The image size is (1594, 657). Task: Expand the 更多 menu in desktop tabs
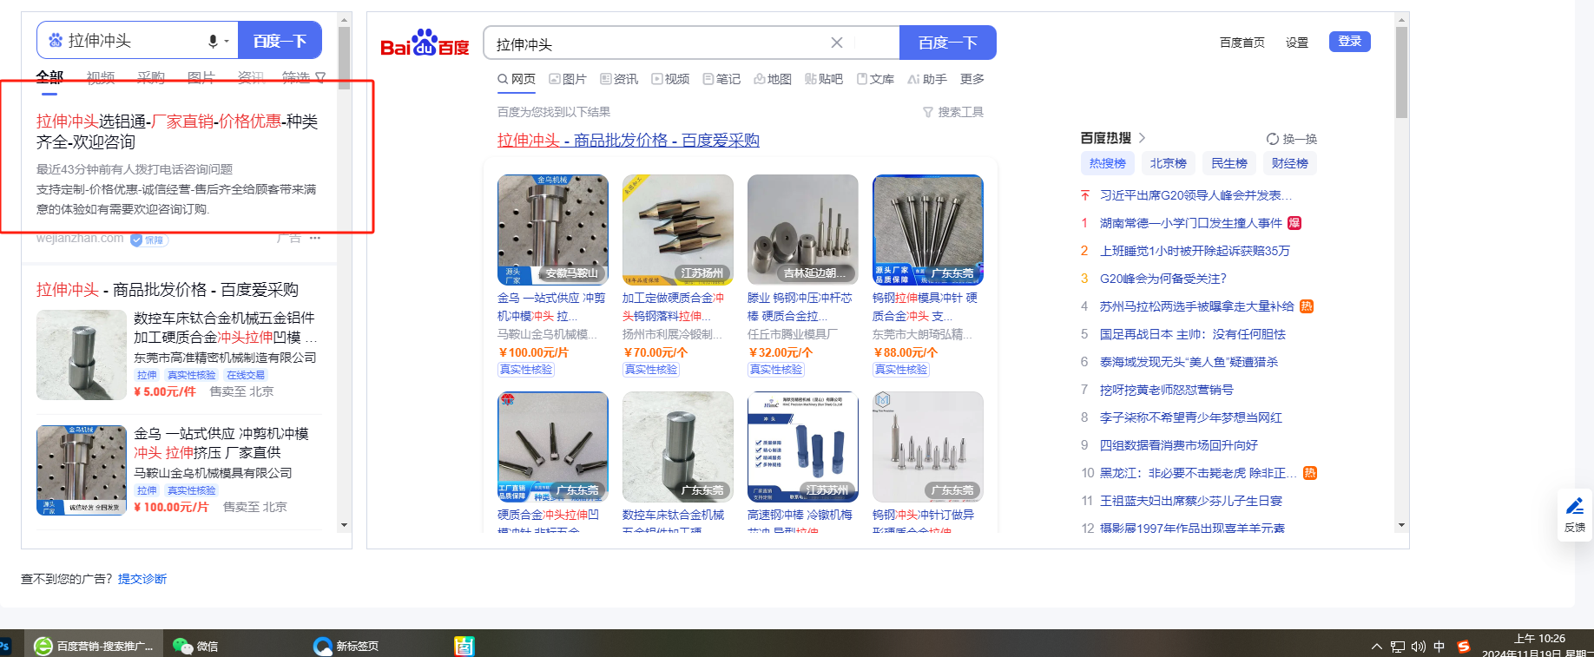[972, 79]
